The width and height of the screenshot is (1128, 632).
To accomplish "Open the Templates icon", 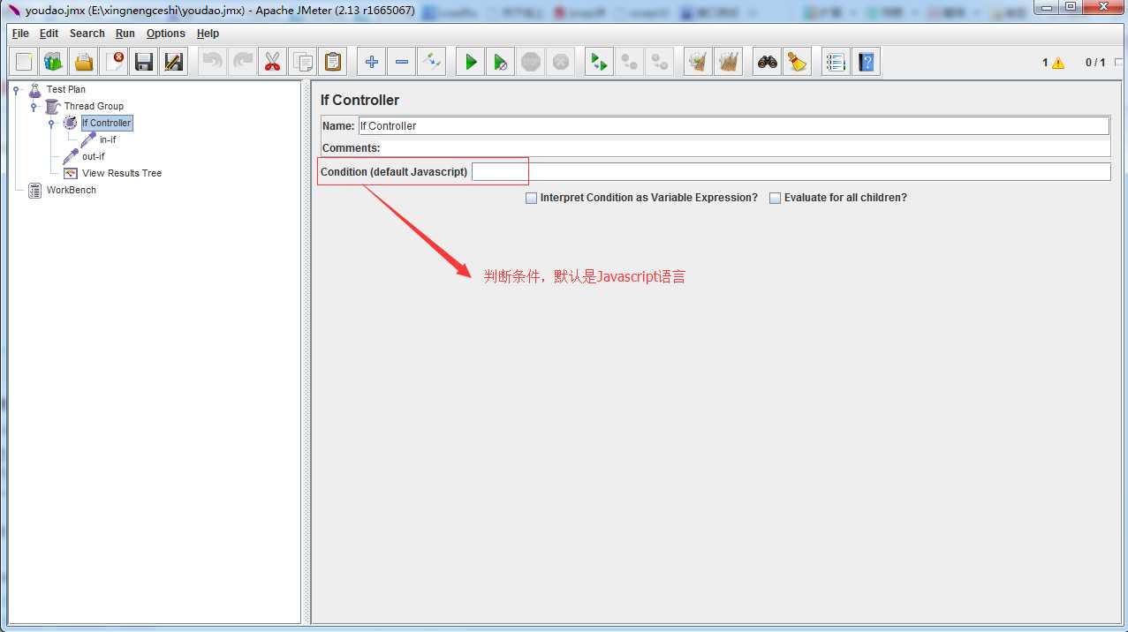I will click(54, 62).
